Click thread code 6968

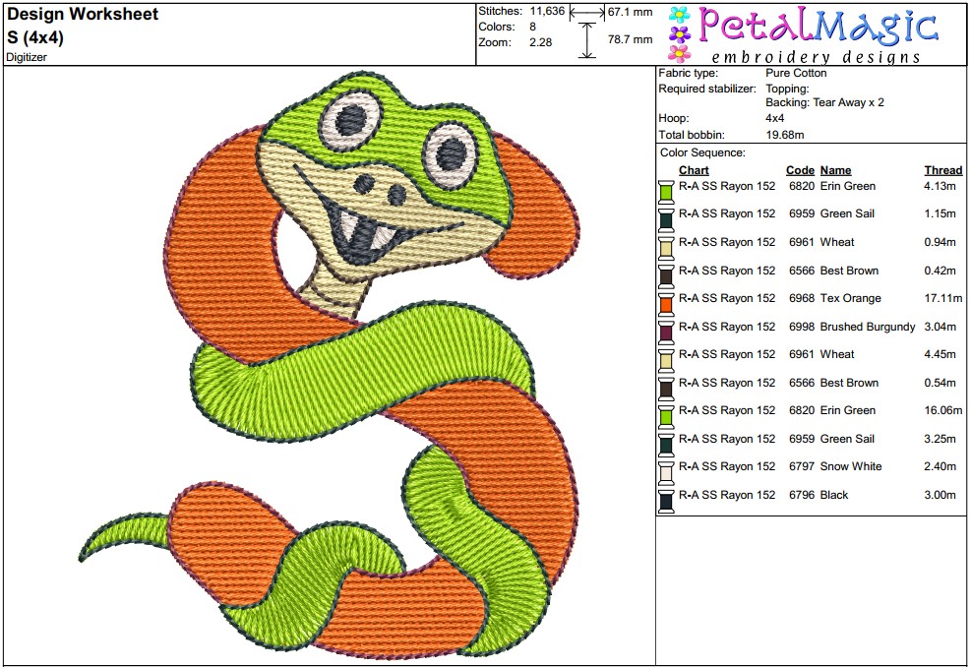[802, 298]
